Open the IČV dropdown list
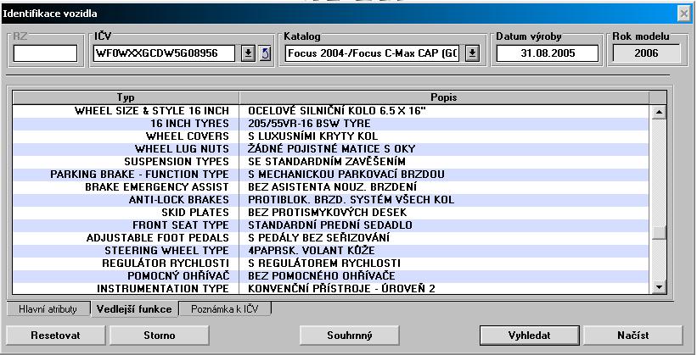Screen dimensions: 697x355 pyautogui.click(x=248, y=54)
